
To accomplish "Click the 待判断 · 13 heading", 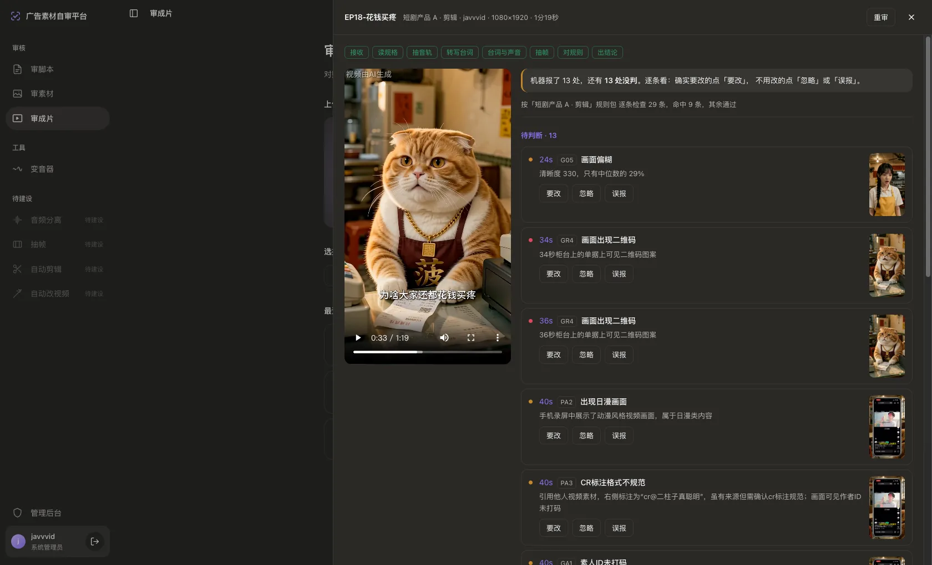I will point(539,136).
